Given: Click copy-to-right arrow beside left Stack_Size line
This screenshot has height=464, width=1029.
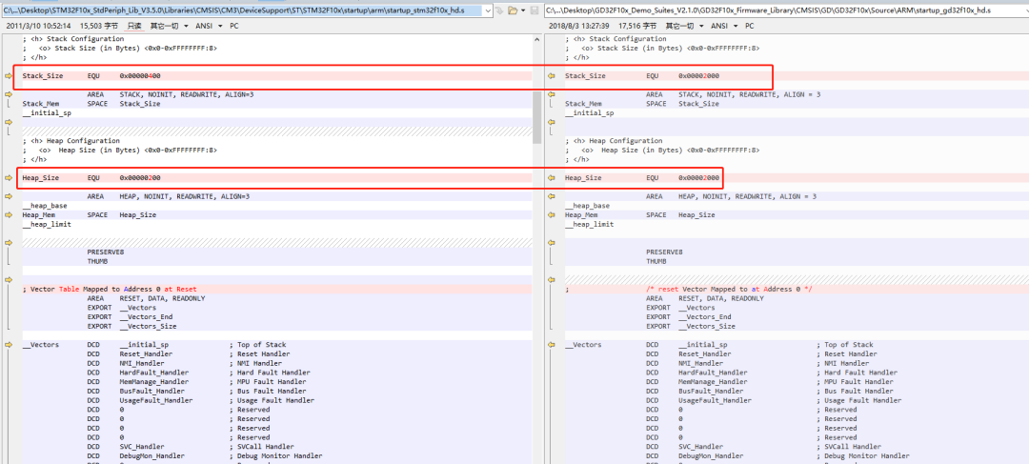Looking at the screenshot, I should point(9,76).
